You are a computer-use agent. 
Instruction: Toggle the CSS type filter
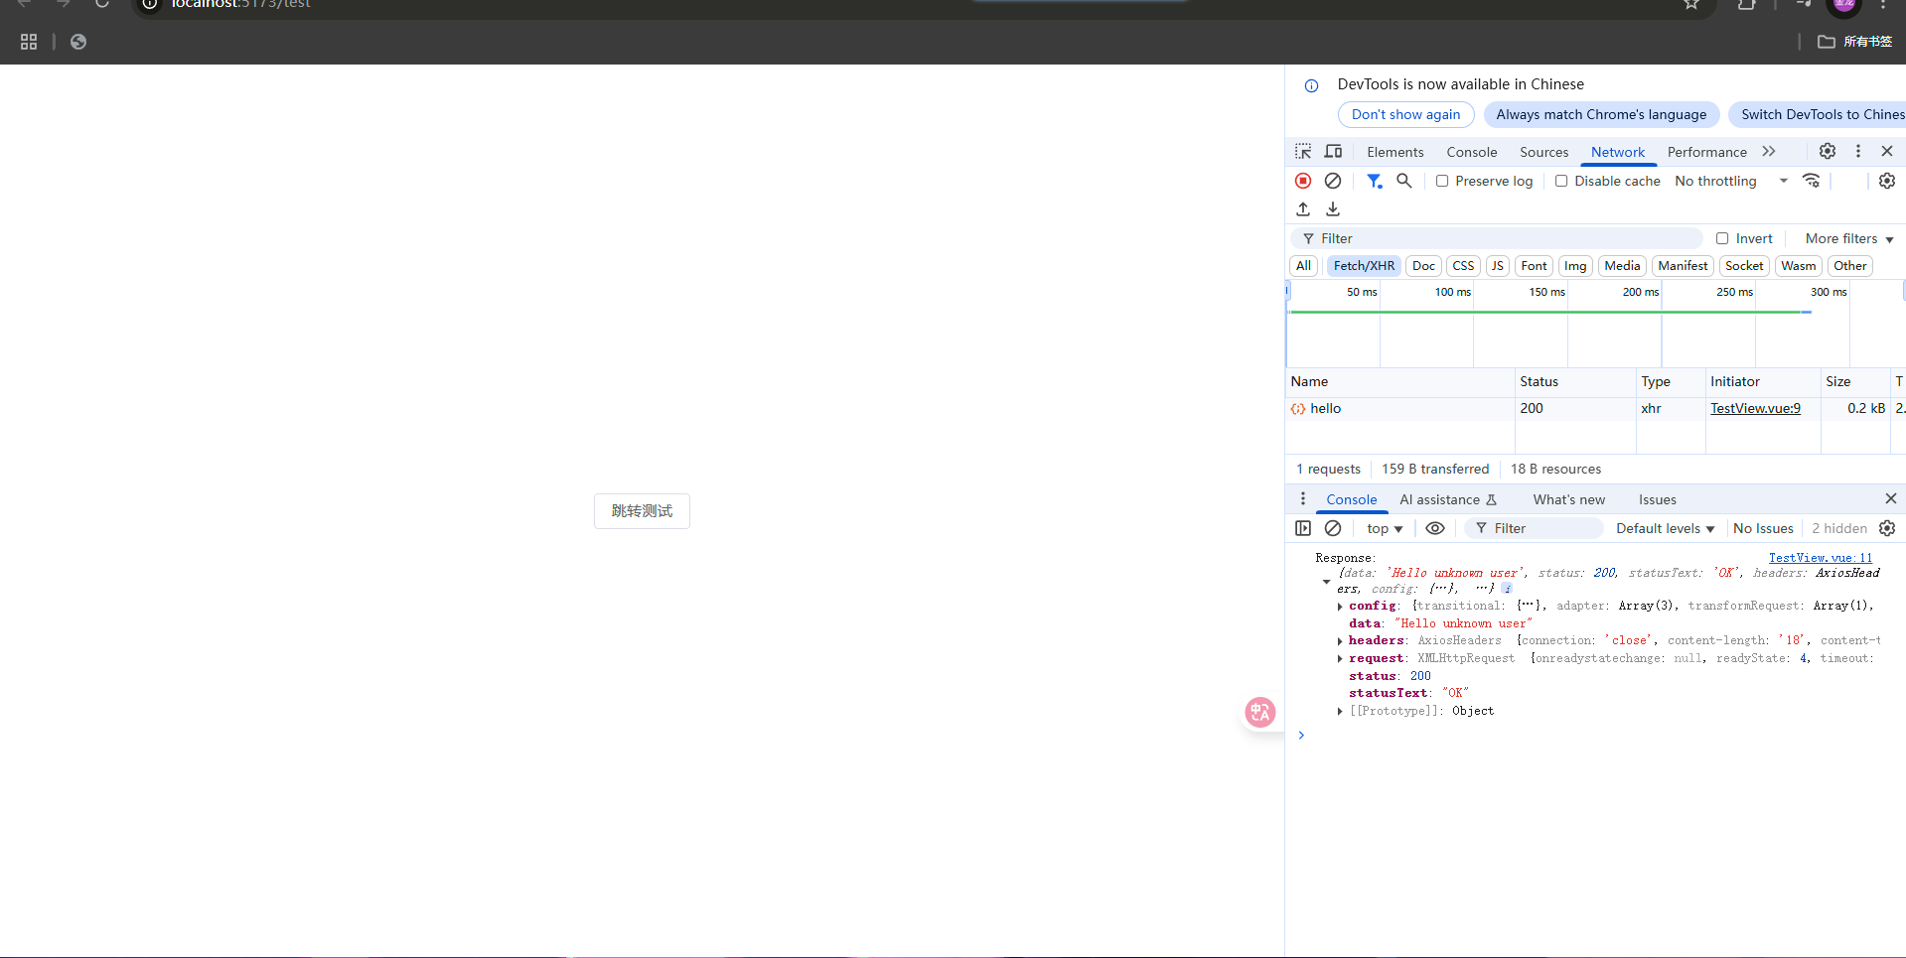(x=1463, y=266)
